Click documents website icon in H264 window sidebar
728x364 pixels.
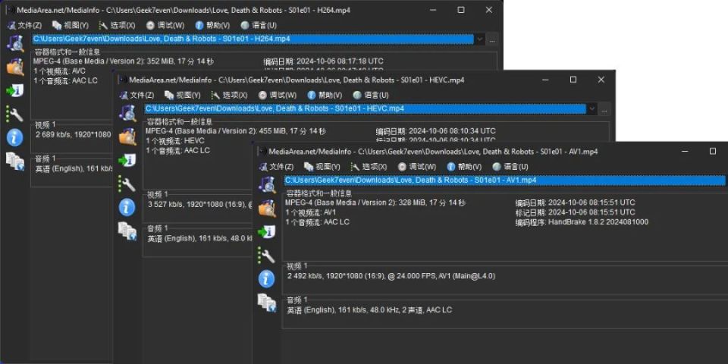click(15, 162)
